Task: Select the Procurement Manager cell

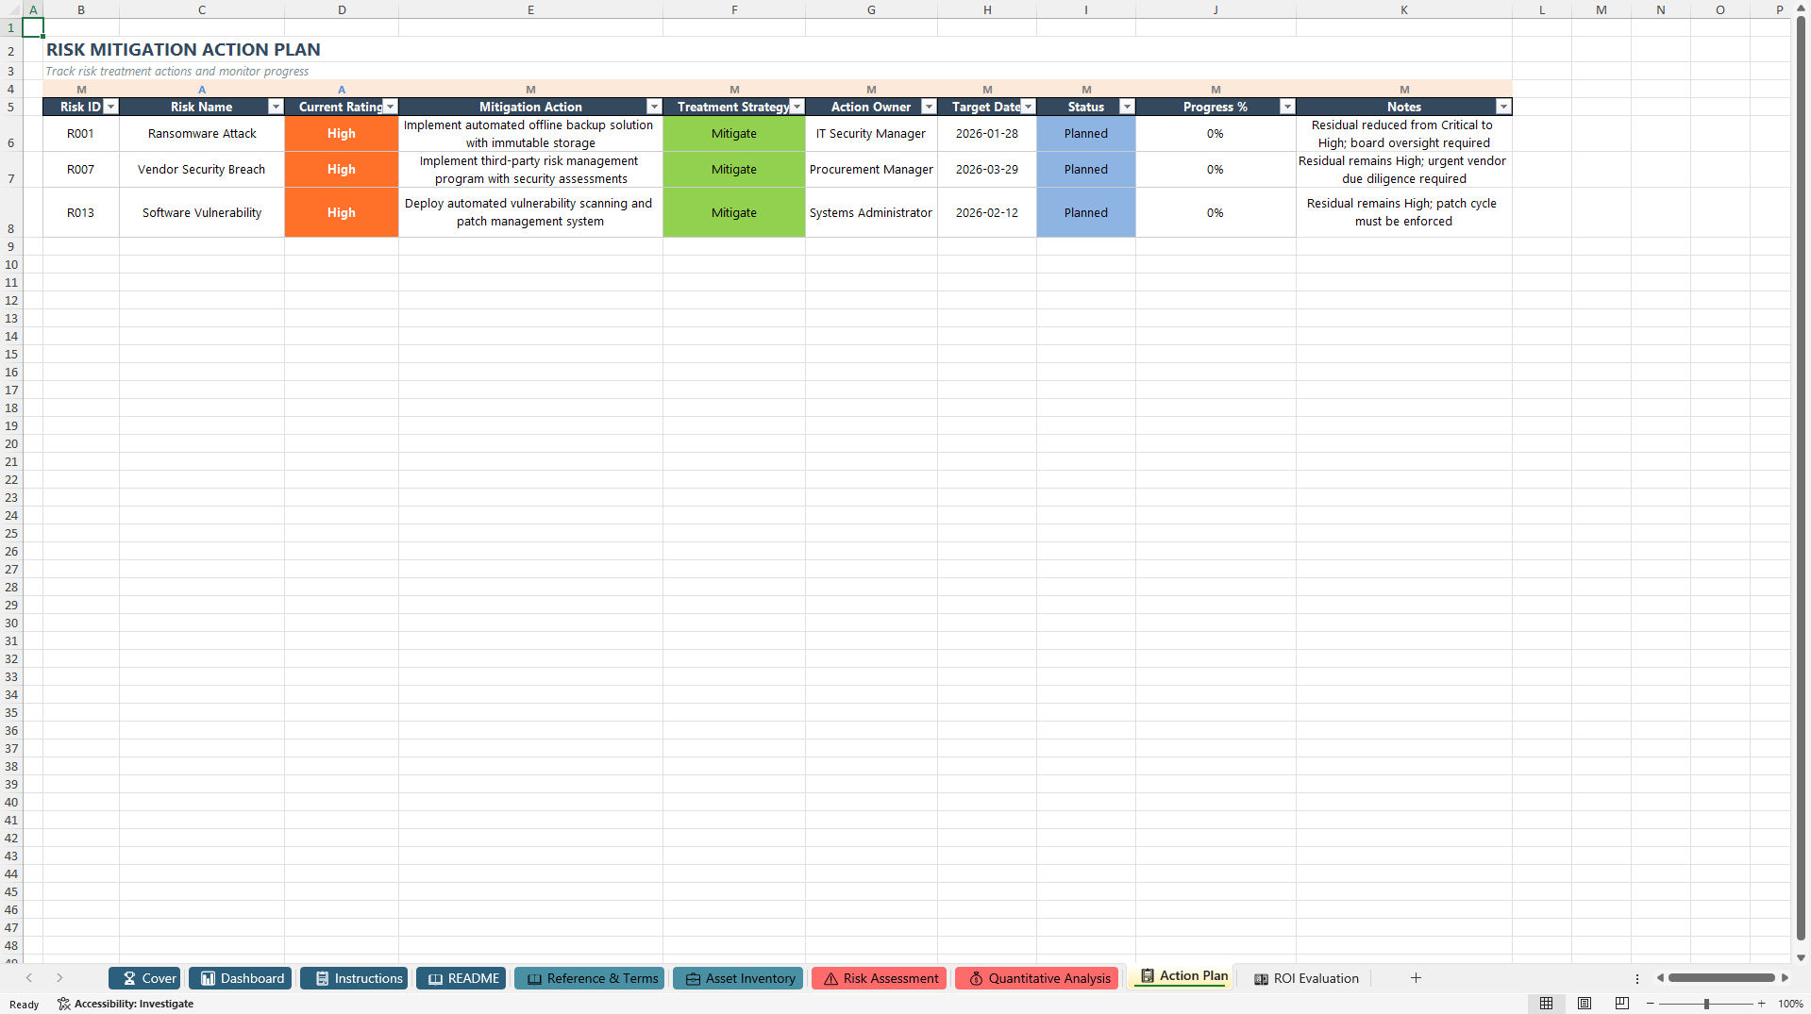Action: [871, 170]
